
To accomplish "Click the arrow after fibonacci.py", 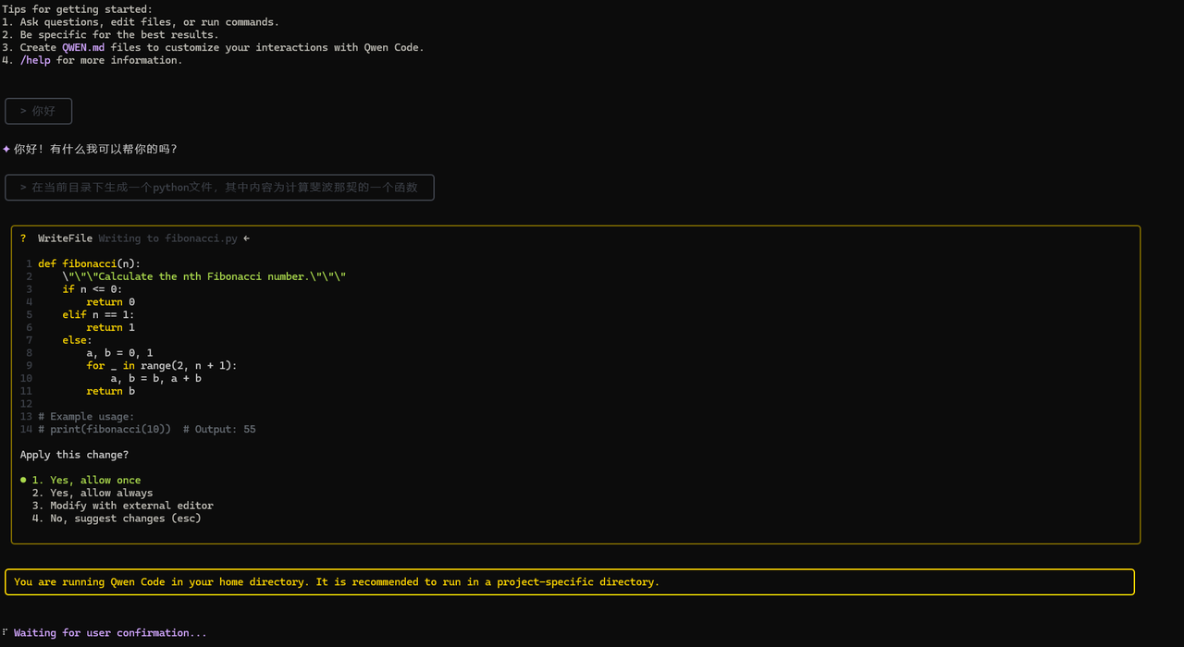I will [x=246, y=238].
